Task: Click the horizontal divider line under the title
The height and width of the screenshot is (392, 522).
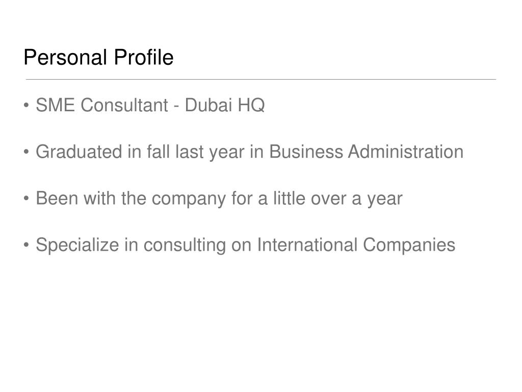Action: (260, 79)
